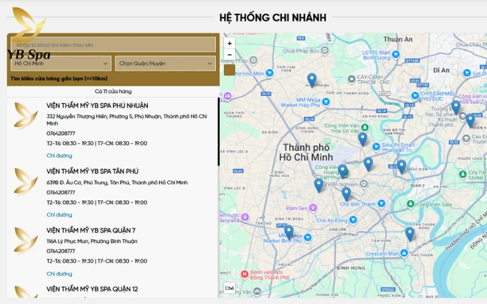
Task: Select Viện Thẩm Mỹ YB Spa Quận 7 title
Action: point(91,230)
